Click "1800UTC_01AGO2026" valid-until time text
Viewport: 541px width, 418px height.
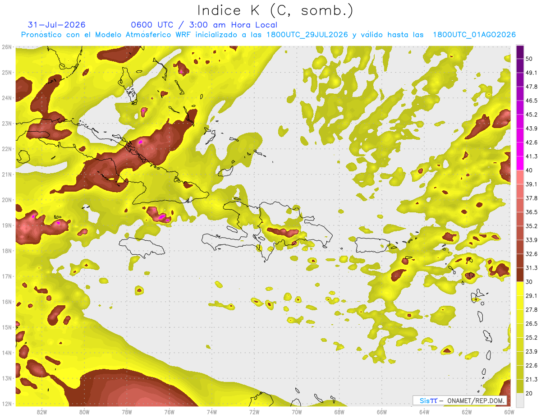pyautogui.click(x=474, y=35)
